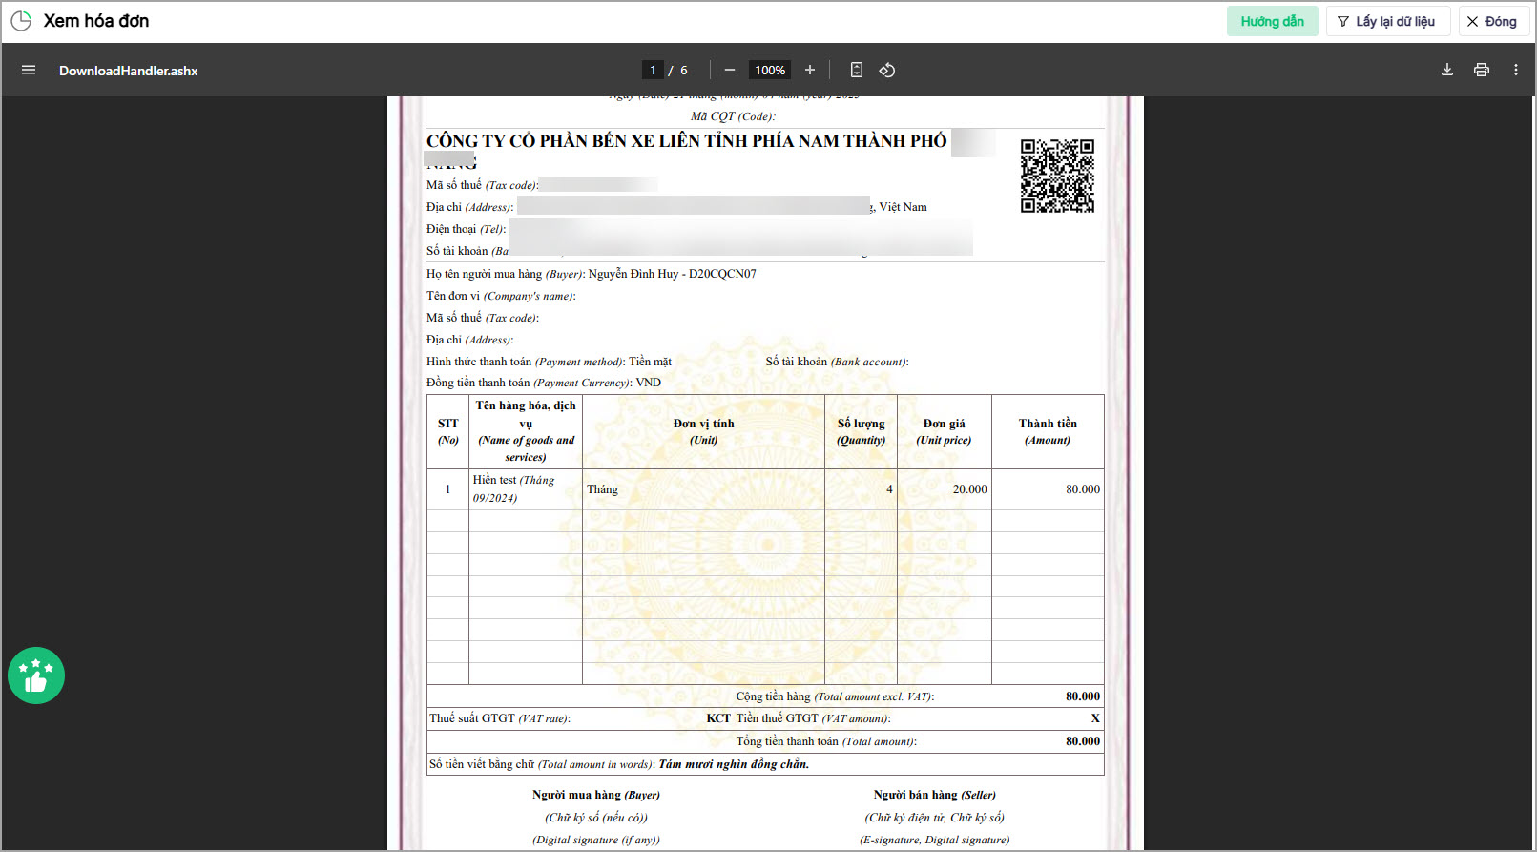
Task: Open the PDF viewer sidebar menu icon
Action: (x=29, y=70)
